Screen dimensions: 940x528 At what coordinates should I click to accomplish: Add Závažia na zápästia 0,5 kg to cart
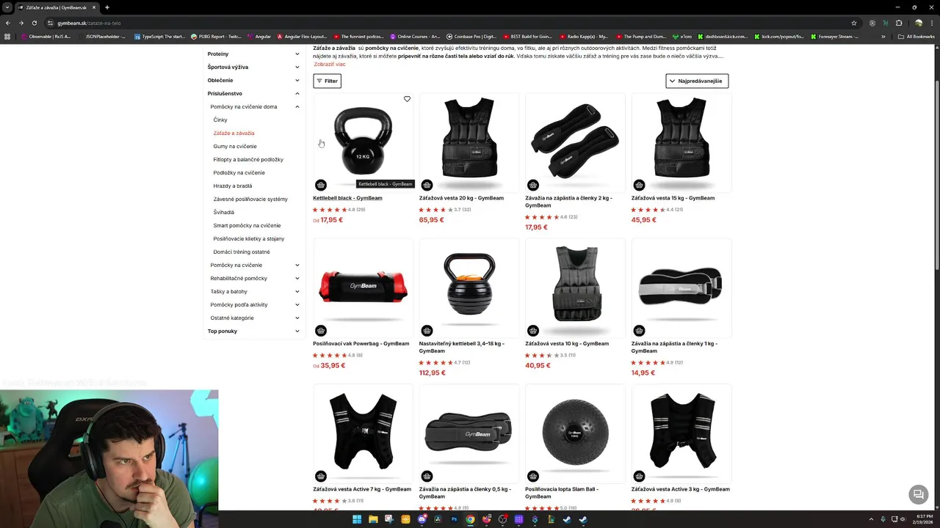click(x=427, y=476)
